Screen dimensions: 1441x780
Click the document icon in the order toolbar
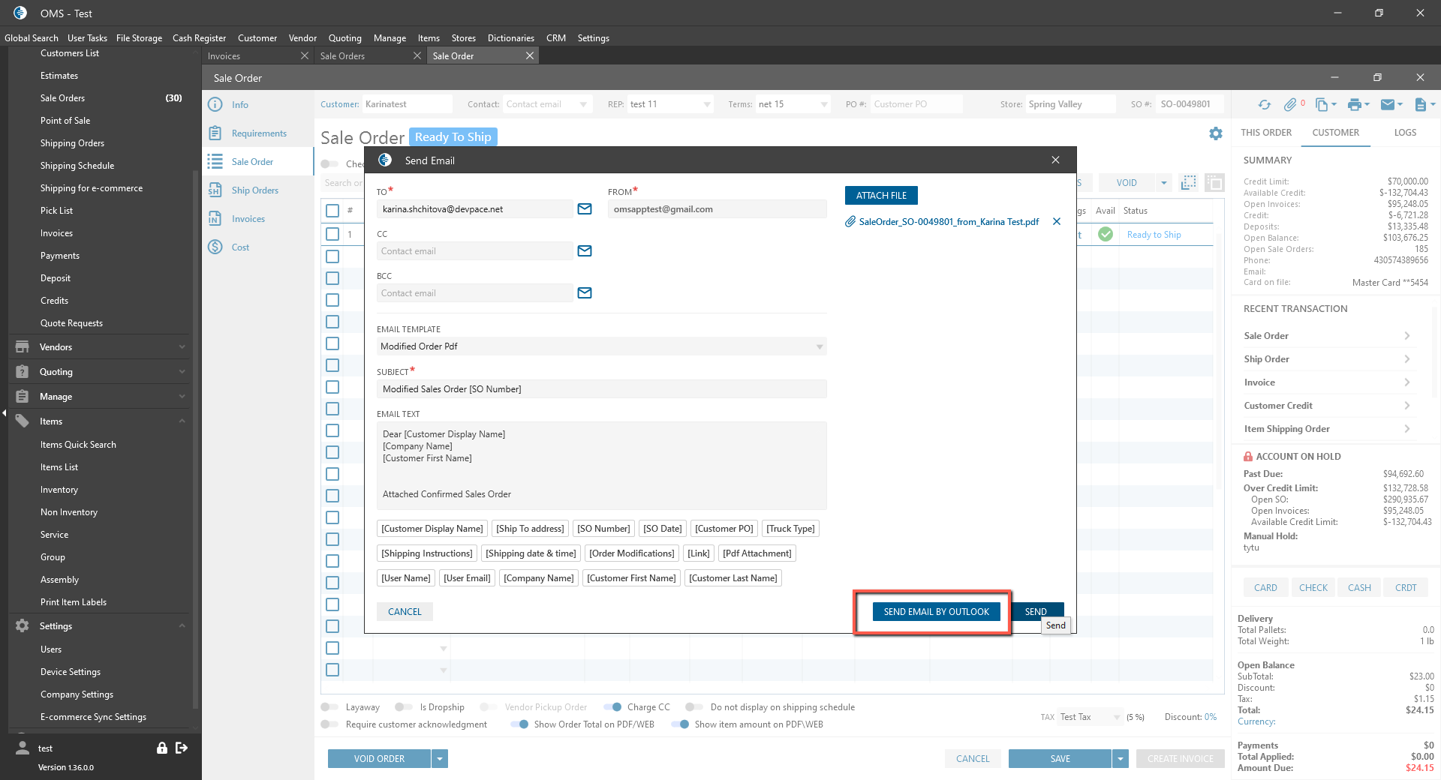(x=1420, y=105)
